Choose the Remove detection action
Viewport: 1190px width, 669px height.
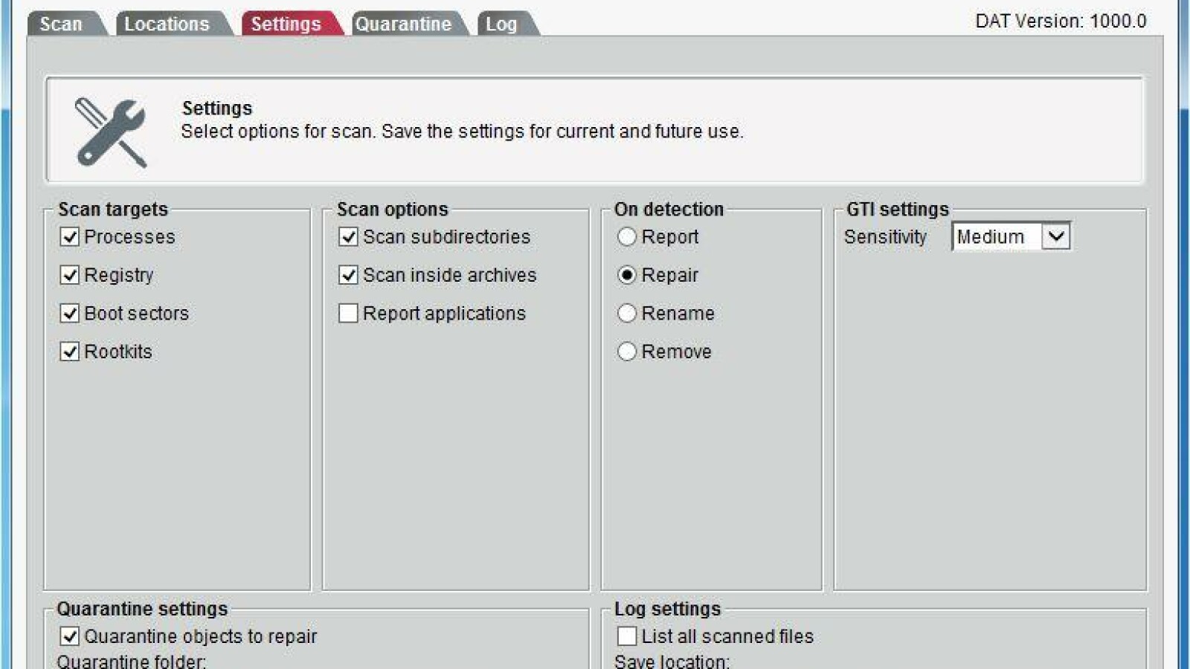point(625,351)
